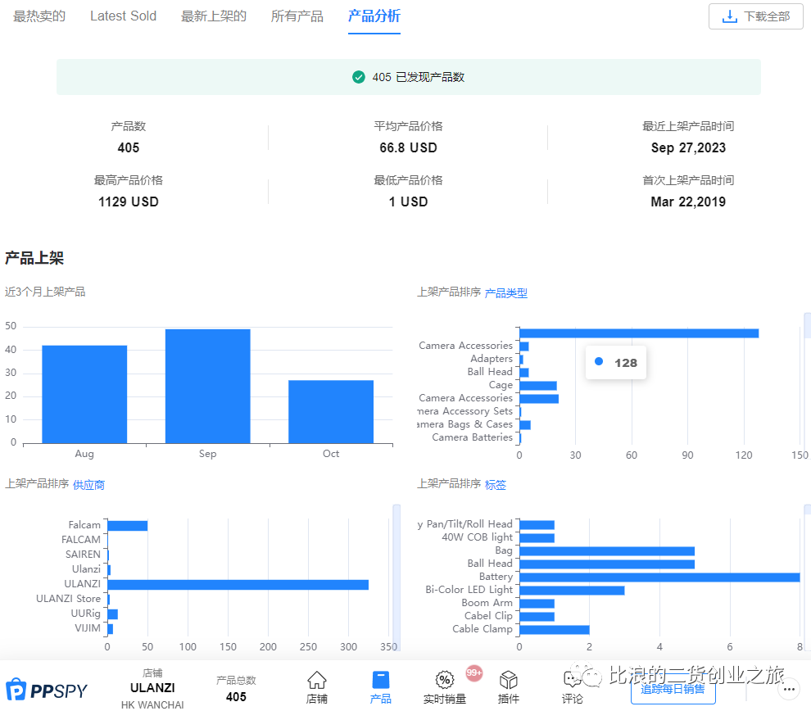Click the Mar 22,2019 date value
This screenshot has width=811, height=711.
click(688, 202)
